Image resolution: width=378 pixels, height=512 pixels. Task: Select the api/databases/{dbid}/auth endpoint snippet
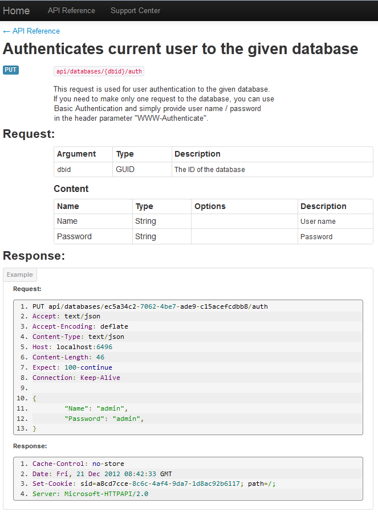(98, 71)
